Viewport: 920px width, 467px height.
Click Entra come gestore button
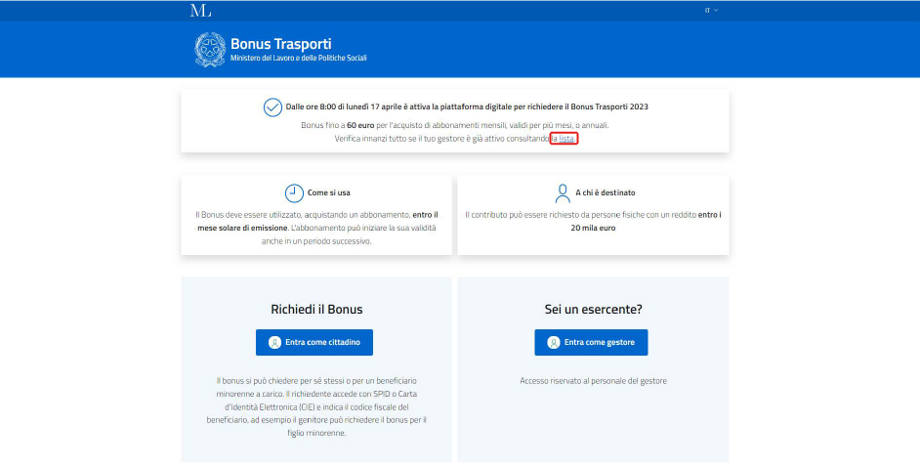click(x=591, y=343)
